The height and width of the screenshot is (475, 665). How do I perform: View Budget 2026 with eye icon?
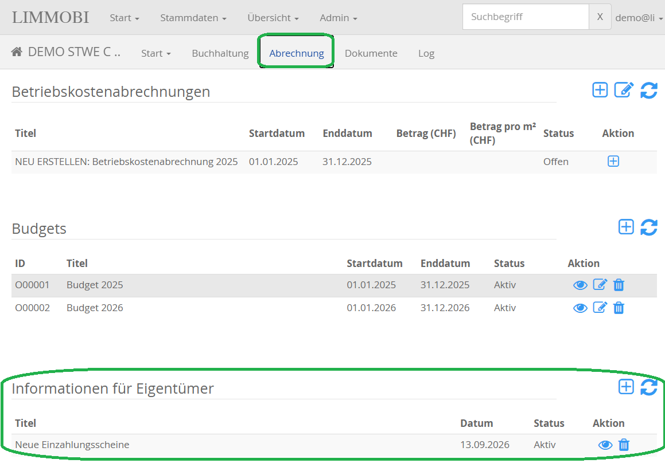coord(580,308)
